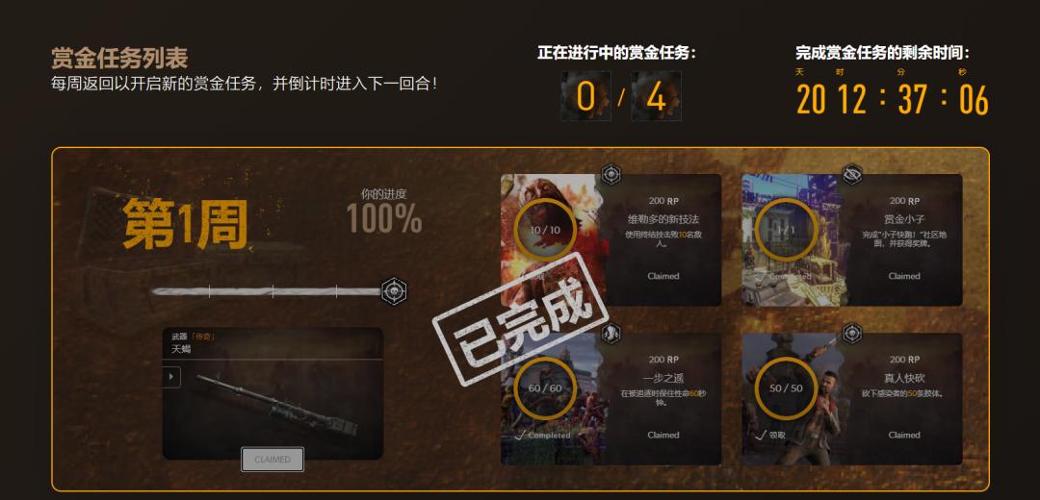This screenshot has width=1040, height=500.
Task: Click the crossed-eye stealth badge on 赏金小子 card
Action: pyautogui.click(x=852, y=174)
